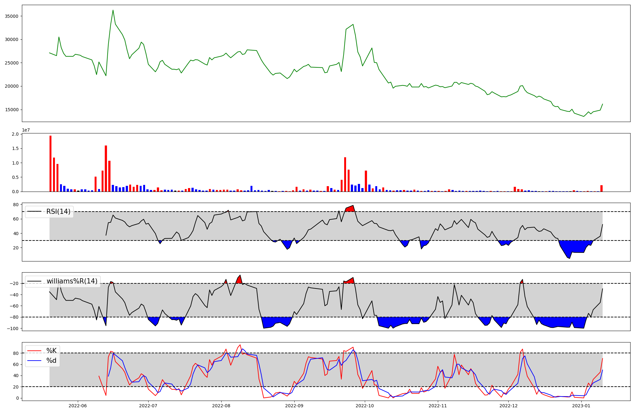Click the red overbought fill in the RSI panel
This screenshot has width=635, height=413.
point(351,209)
